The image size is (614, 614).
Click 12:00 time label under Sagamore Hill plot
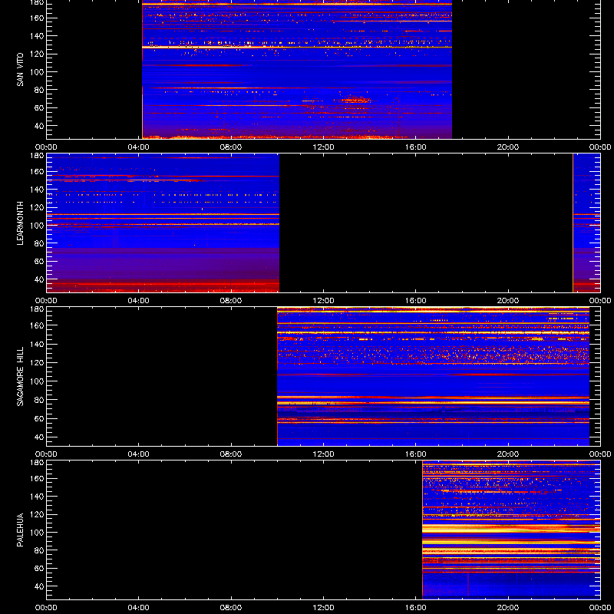(323, 454)
